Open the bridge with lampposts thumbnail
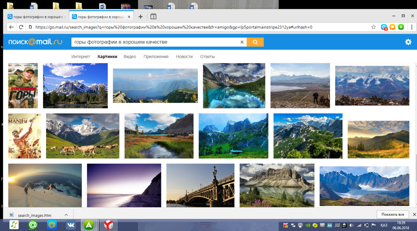Viewport: 417px width, 231px height. click(201, 185)
